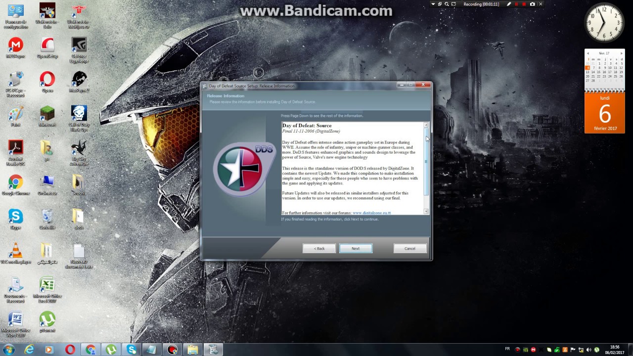Open Google Chrome desktop icon
Screen dimensions: 633x356
16,185
